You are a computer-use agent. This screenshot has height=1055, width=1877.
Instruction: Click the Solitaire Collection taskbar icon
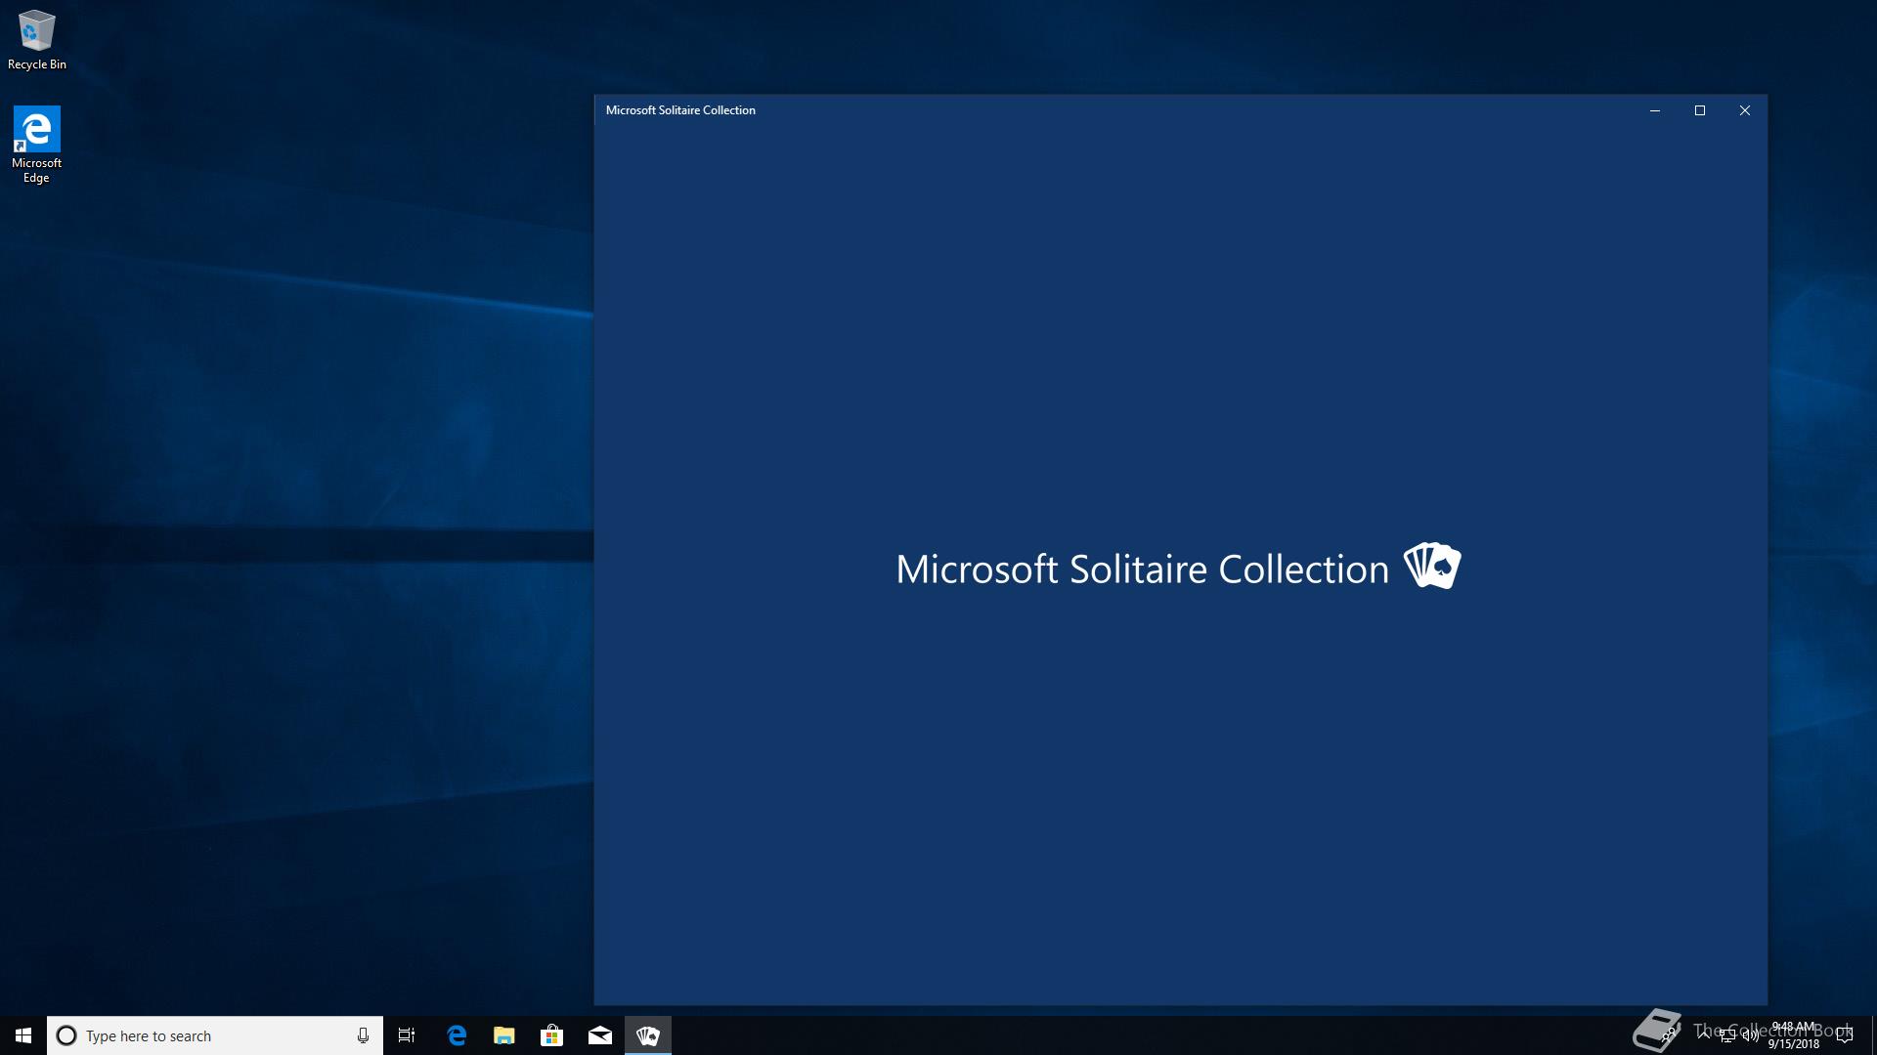pyautogui.click(x=648, y=1035)
